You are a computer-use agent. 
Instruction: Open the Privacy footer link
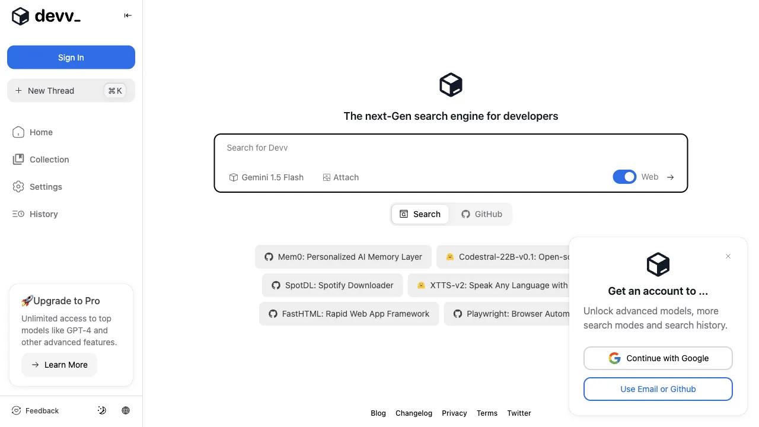coord(454,413)
